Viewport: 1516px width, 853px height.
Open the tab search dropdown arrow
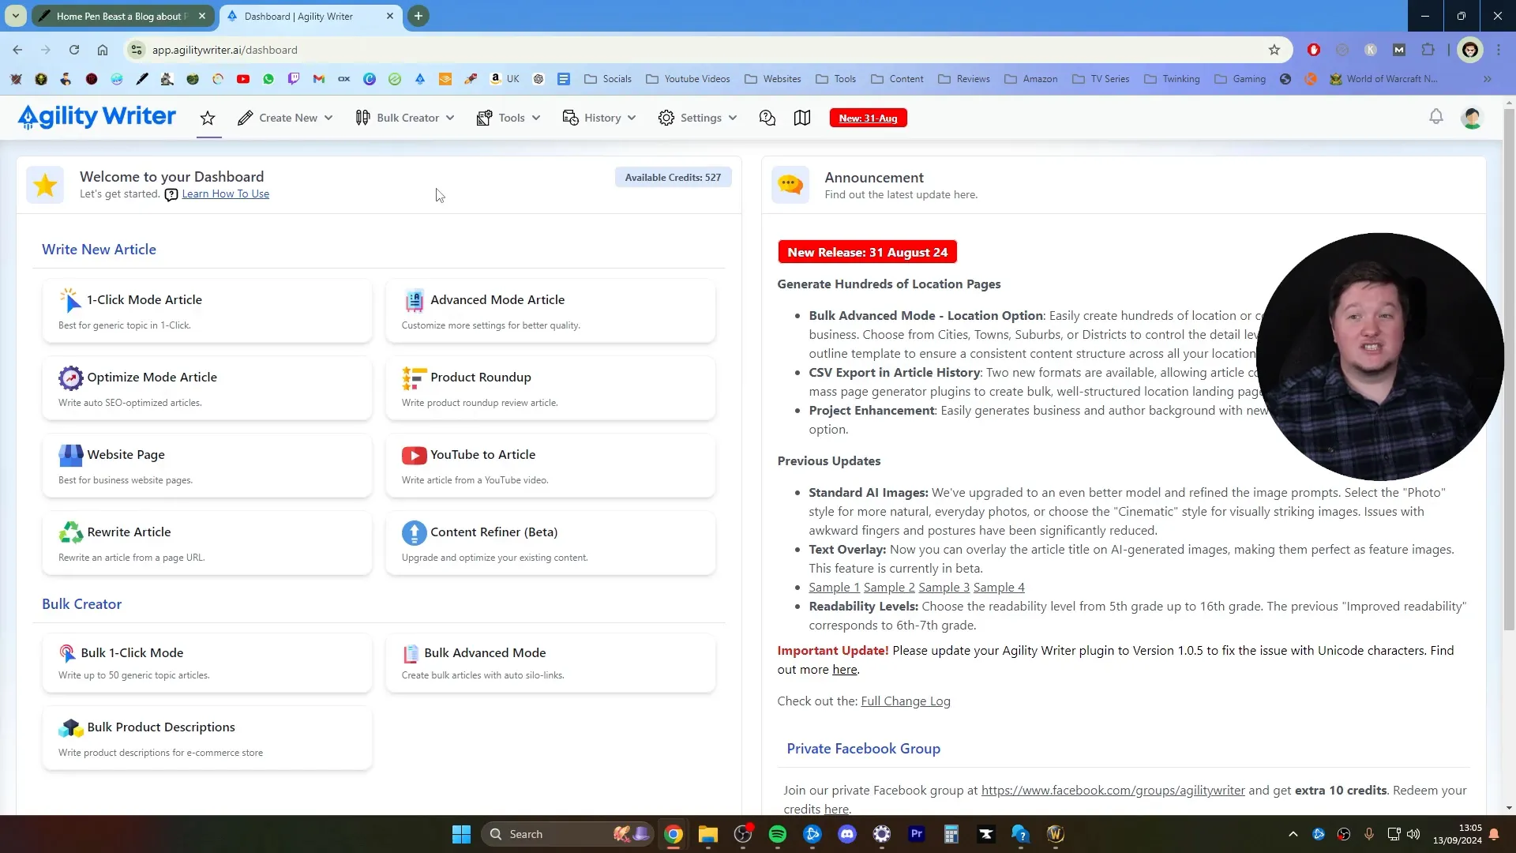[15, 16]
